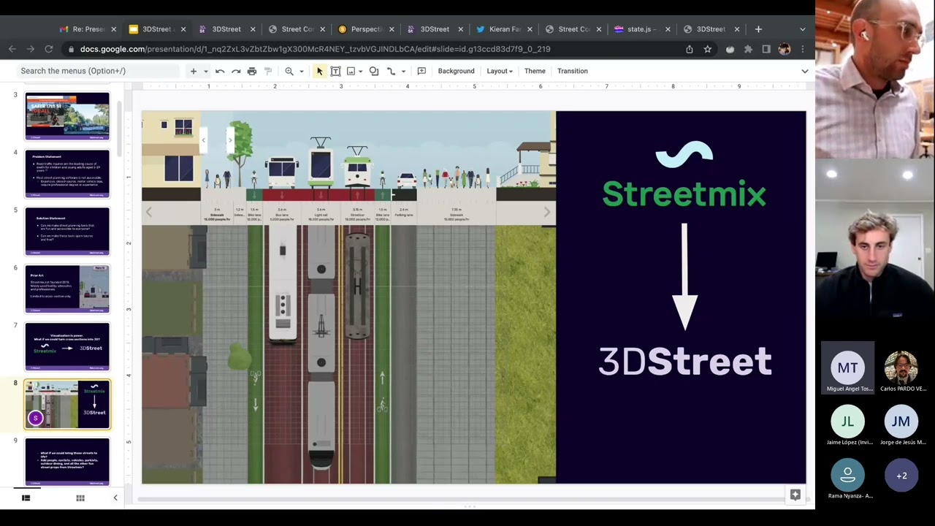Viewport: 935px width, 526px height.
Task: Click the Transition button
Action: tap(573, 71)
